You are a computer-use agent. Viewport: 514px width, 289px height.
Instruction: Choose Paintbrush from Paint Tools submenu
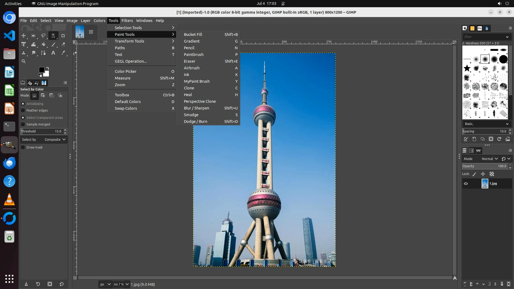coord(194,55)
